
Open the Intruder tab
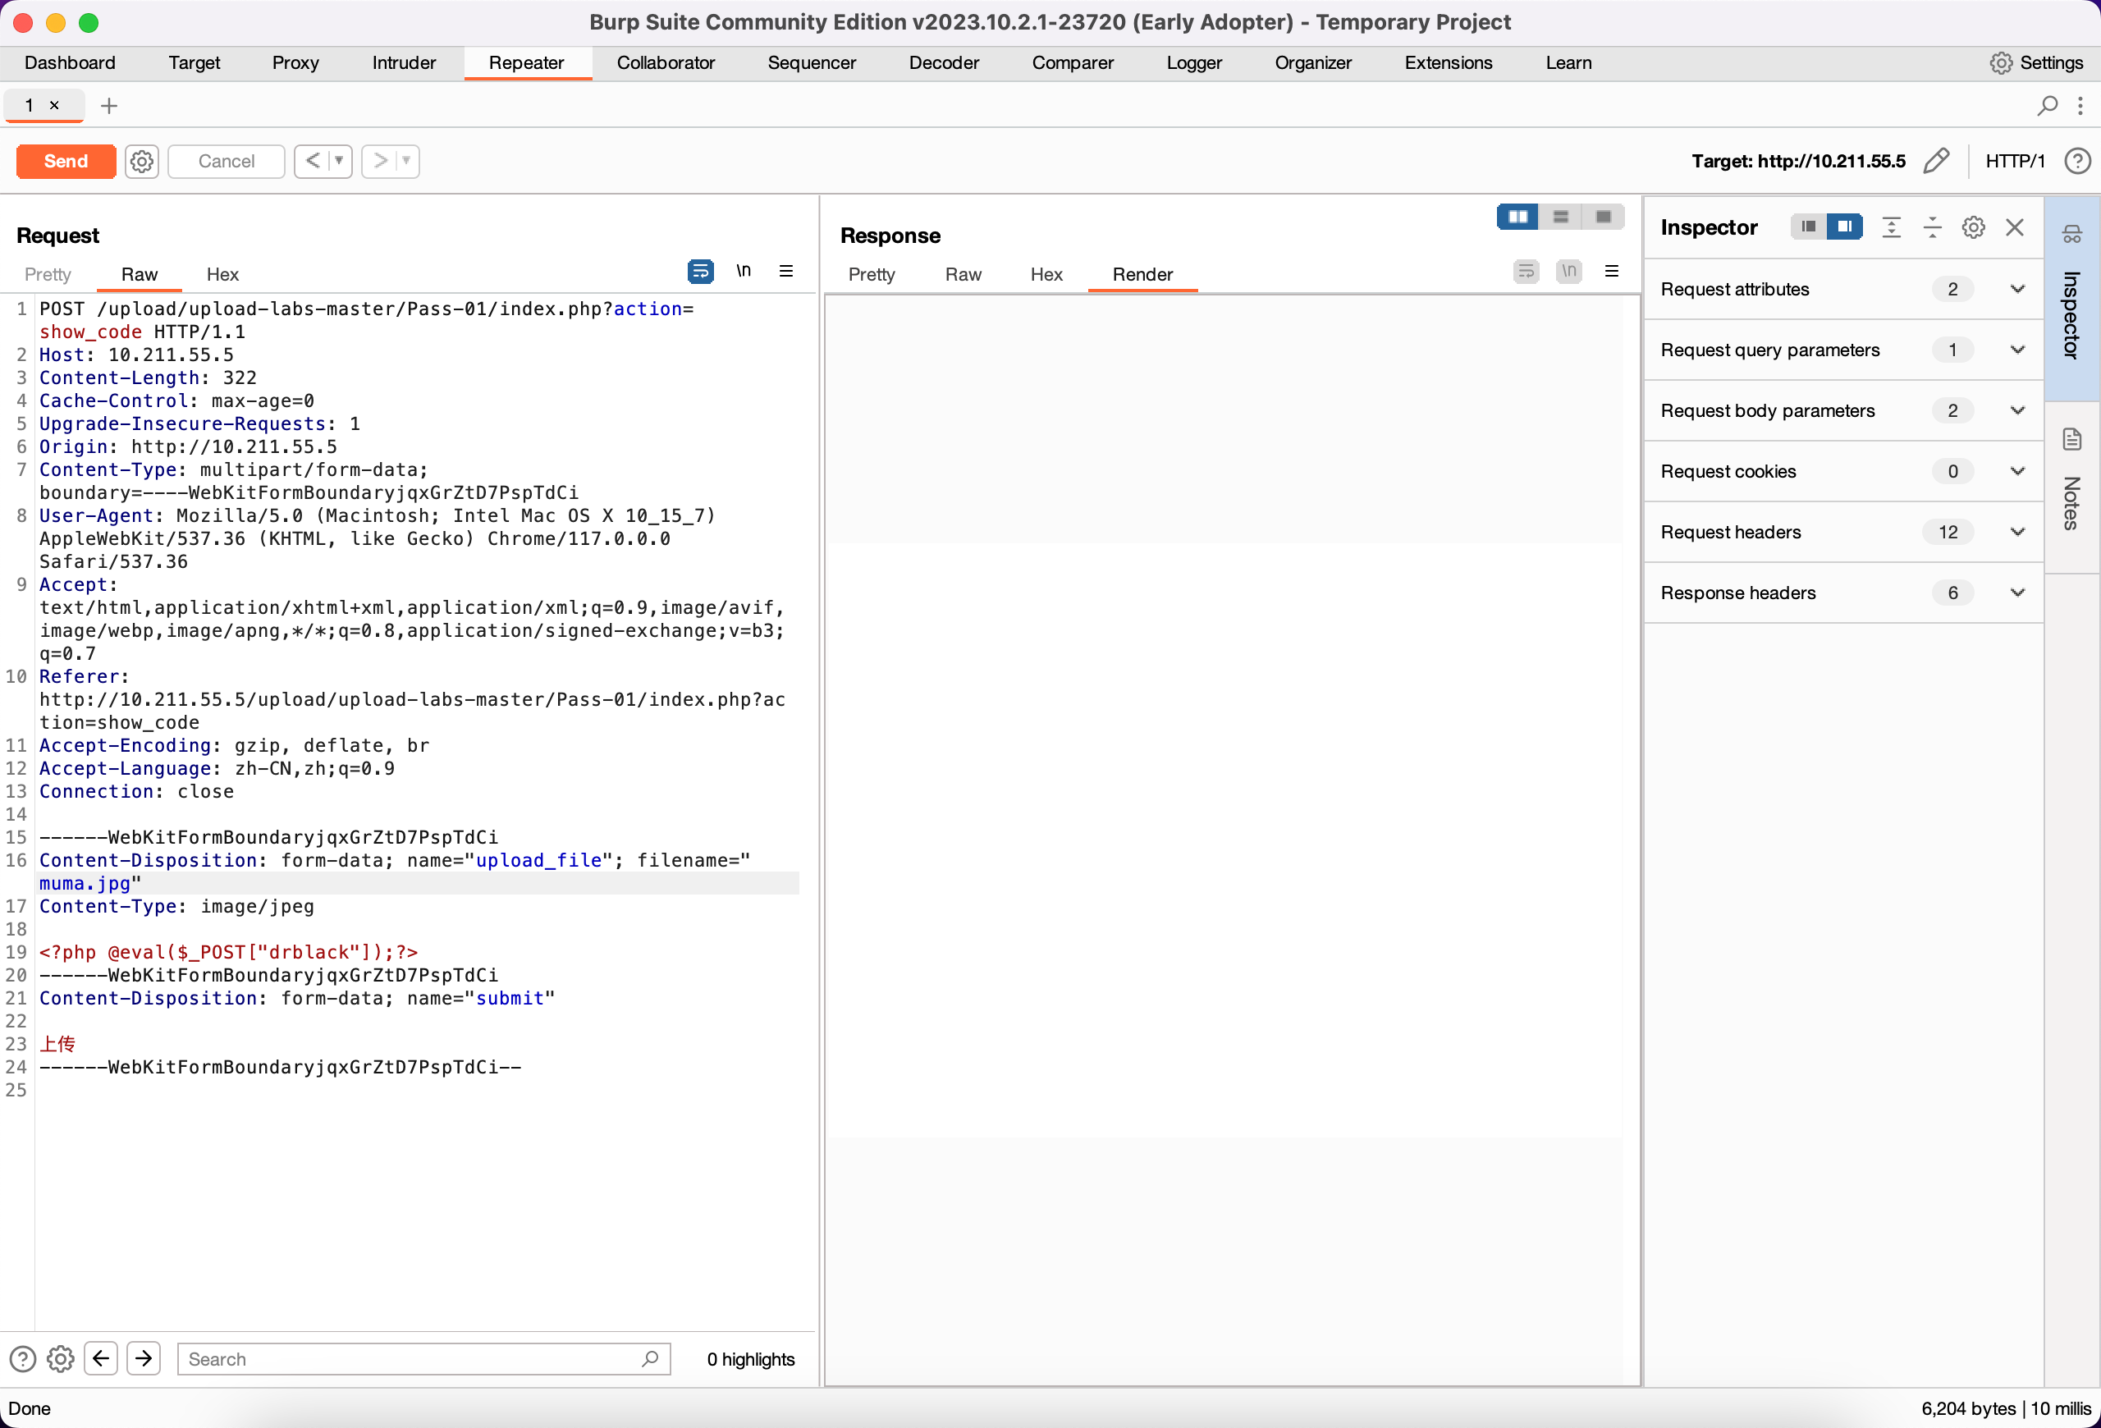click(404, 62)
